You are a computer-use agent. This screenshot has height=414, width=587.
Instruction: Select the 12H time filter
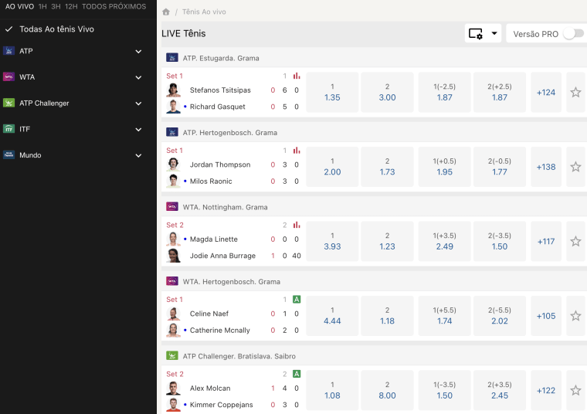coord(71,7)
